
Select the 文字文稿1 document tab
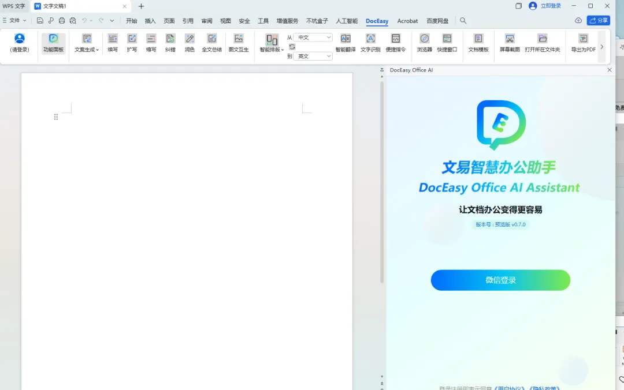pyautogui.click(x=80, y=6)
